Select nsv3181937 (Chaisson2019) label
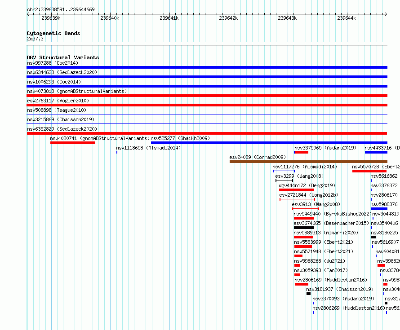This screenshot has width=400, height=330. [339, 289]
